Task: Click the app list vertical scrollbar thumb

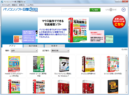Action: (x=126, y=71)
